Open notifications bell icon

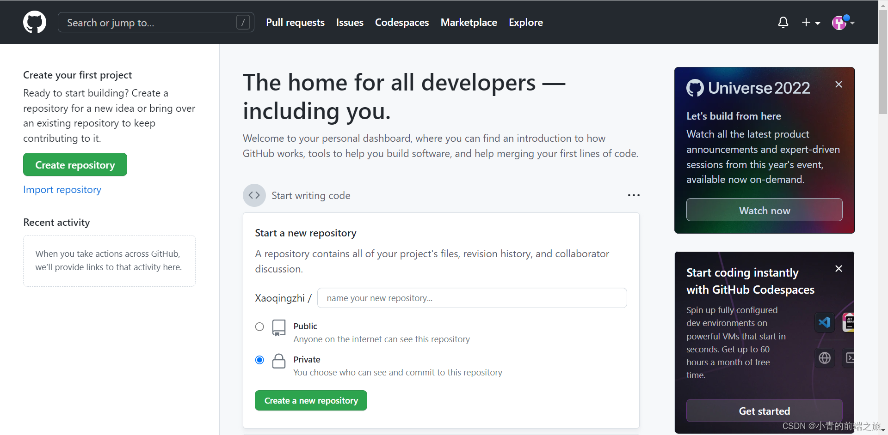coord(783,22)
